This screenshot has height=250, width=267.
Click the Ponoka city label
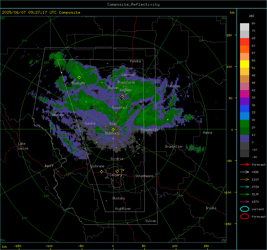[135, 61]
